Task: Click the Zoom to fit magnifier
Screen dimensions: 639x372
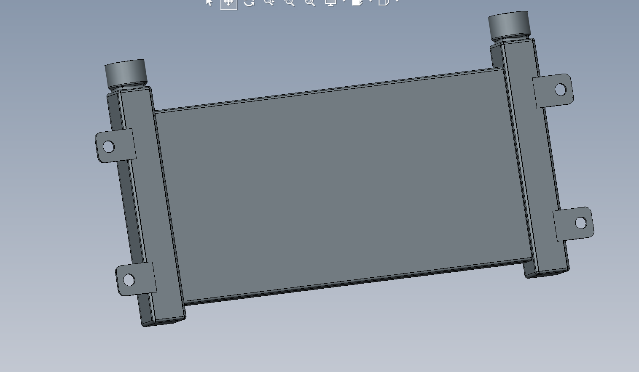Action: [x=310, y=2]
